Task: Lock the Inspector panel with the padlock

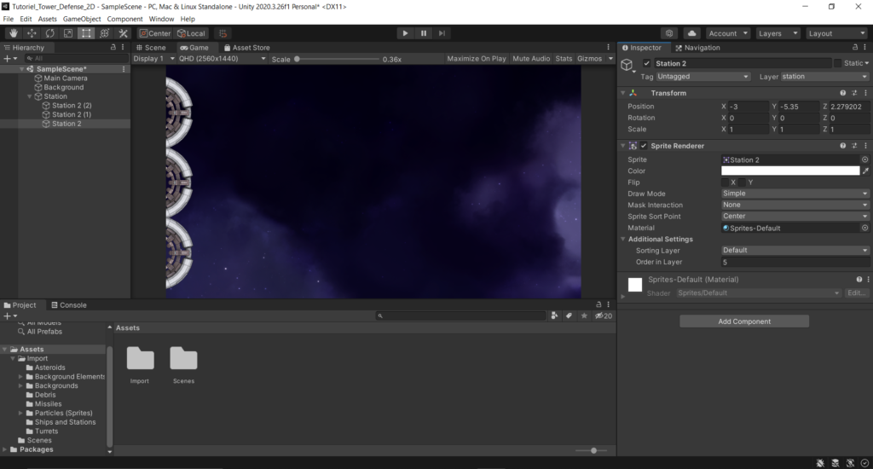Action: [855, 48]
